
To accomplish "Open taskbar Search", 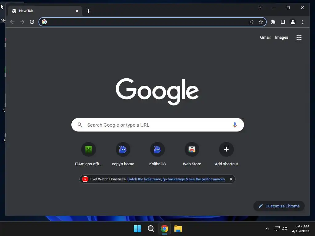I will tap(151, 229).
